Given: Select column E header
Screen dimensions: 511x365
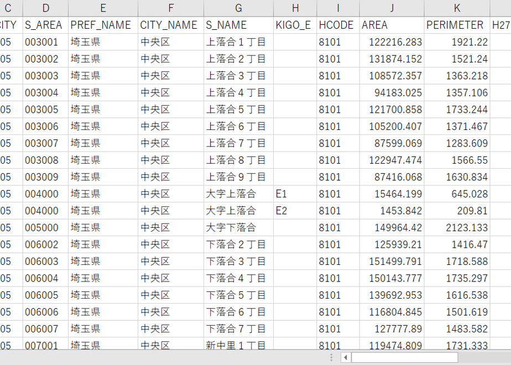Looking at the screenshot, I should (103, 8).
